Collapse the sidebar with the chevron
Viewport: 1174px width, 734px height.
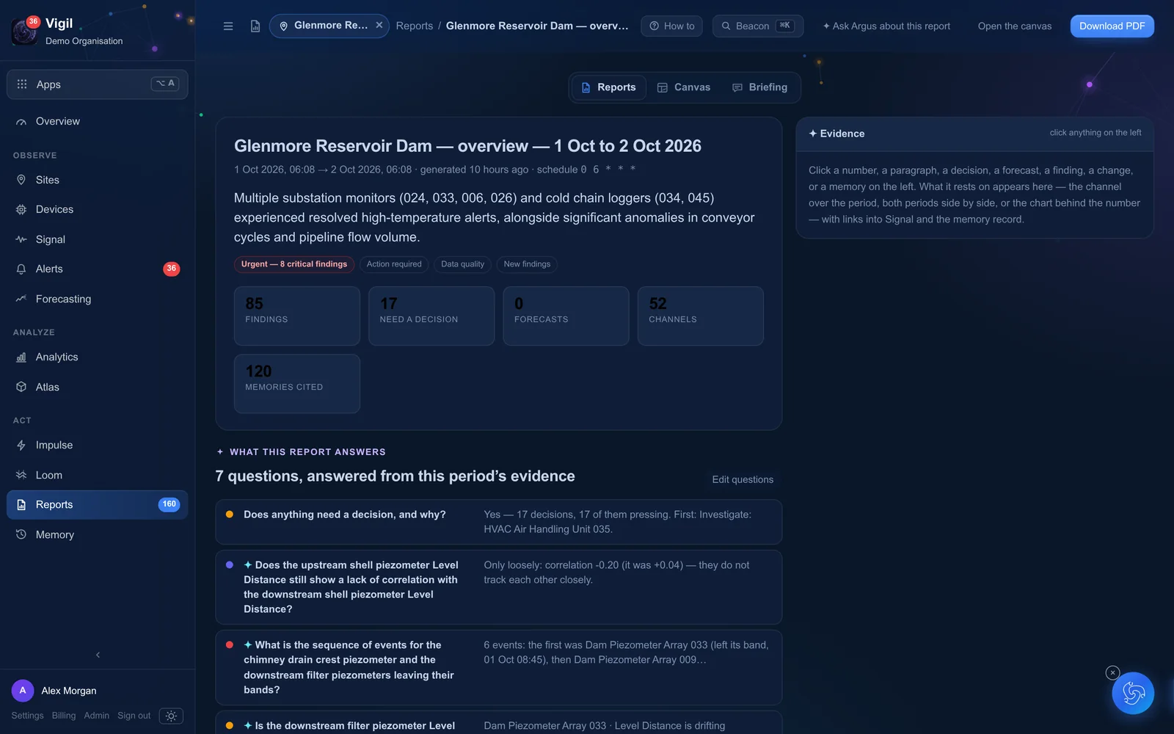coord(98,655)
